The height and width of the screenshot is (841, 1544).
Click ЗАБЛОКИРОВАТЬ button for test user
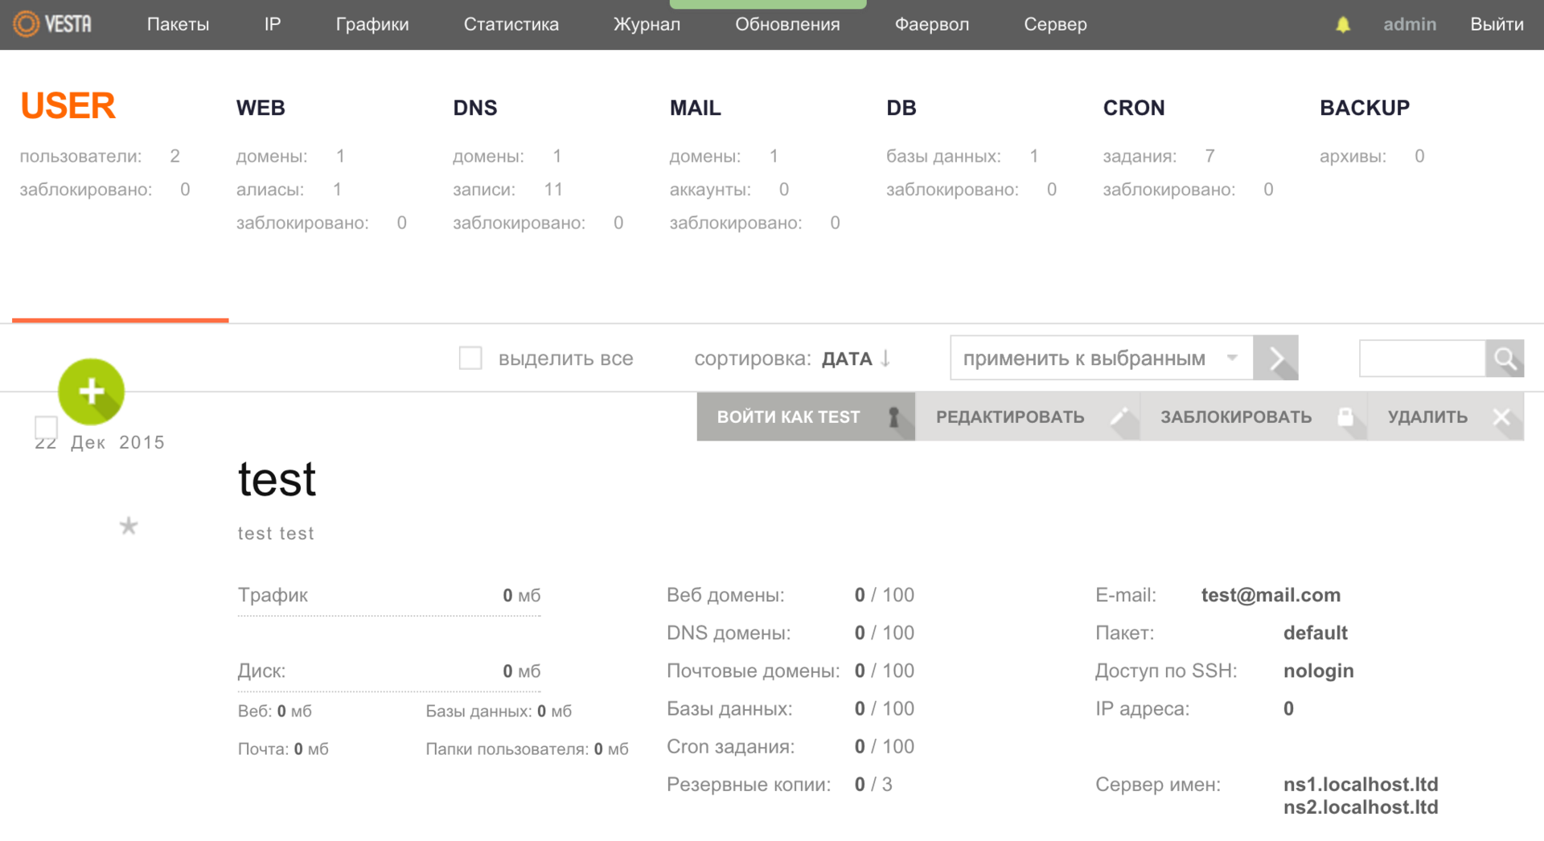1254,416
